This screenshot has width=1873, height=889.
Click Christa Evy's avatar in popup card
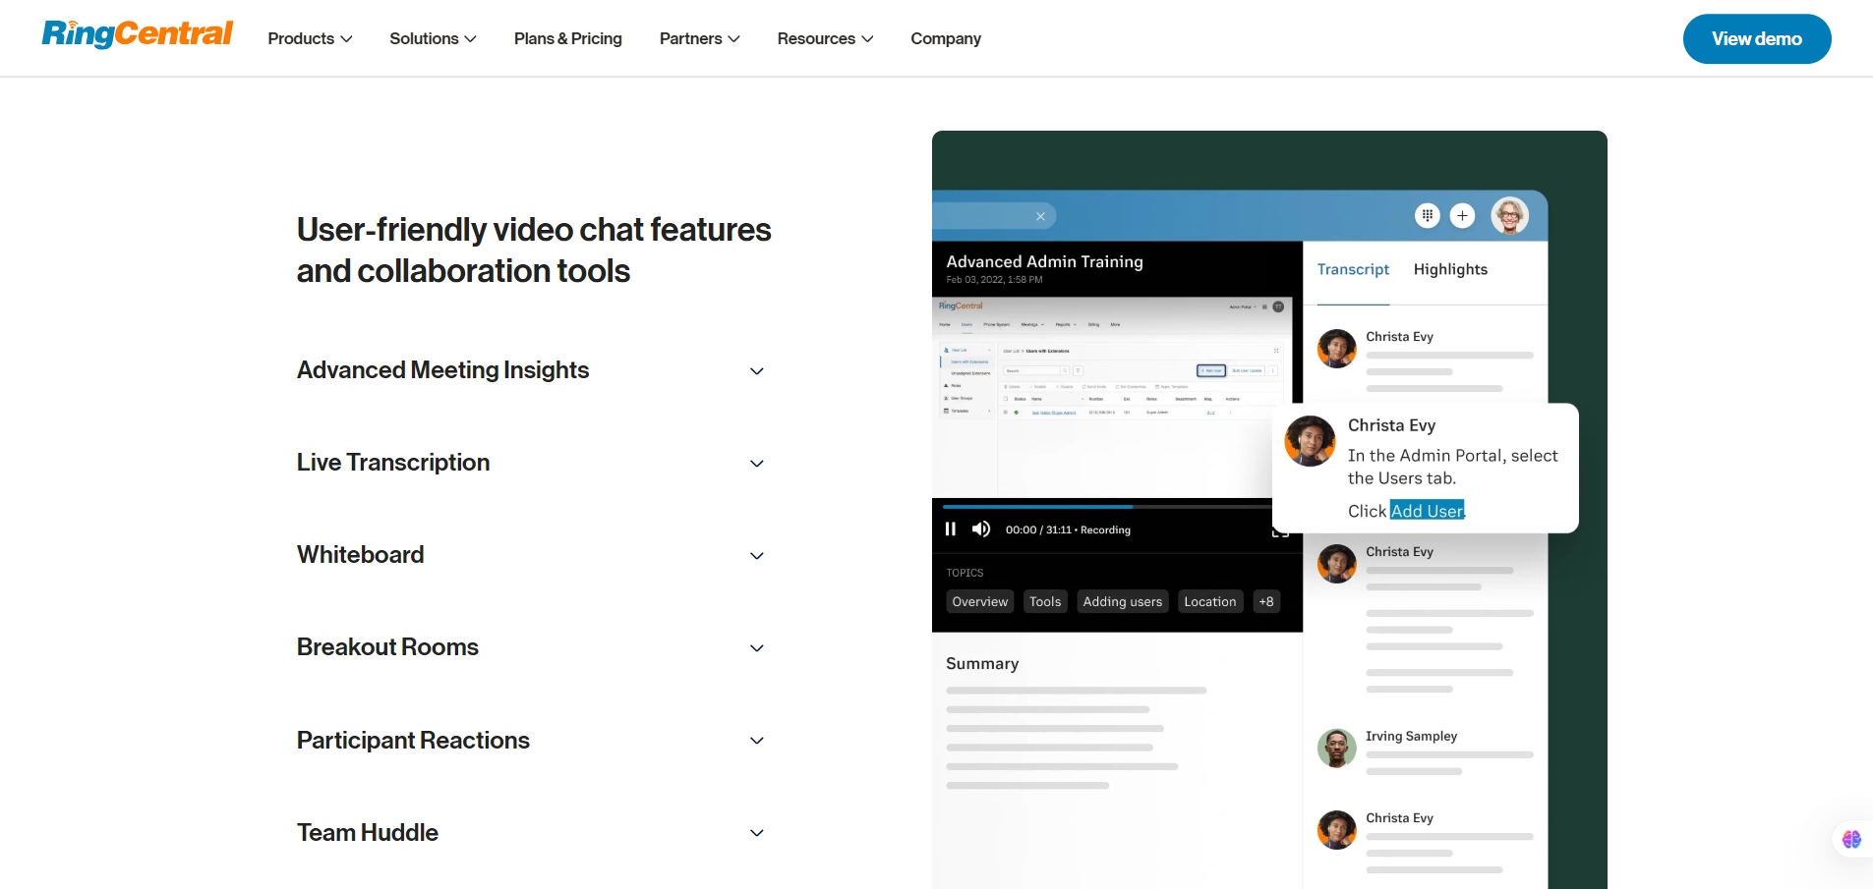1310,440
